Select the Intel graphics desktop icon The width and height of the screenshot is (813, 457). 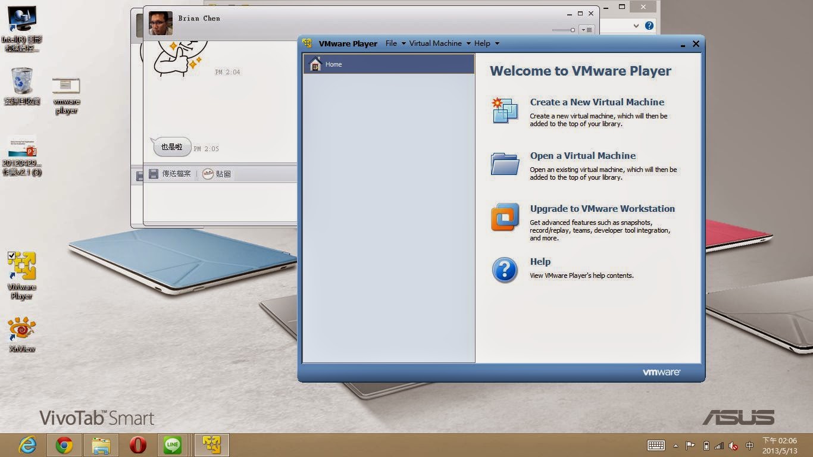tap(22, 29)
